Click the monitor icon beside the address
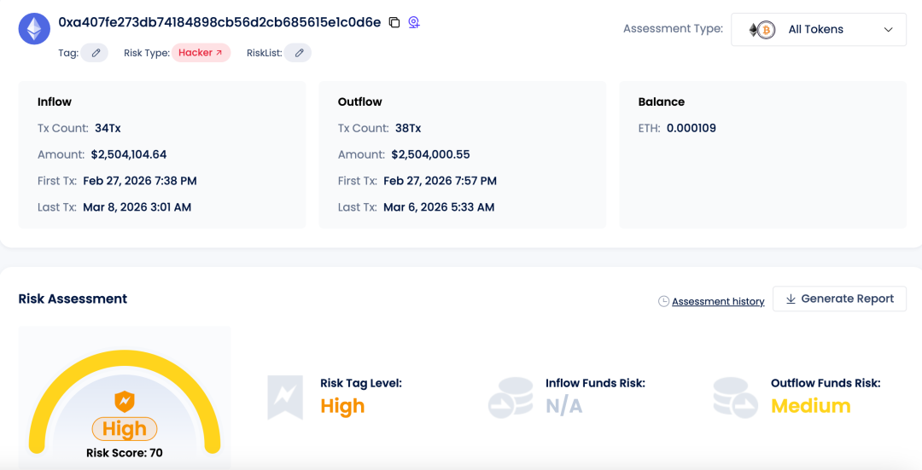The image size is (922, 470). coord(414,22)
